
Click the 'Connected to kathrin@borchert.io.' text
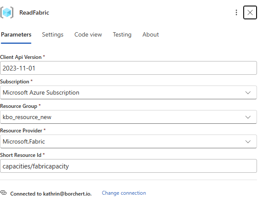pyautogui.click(x=51, y=194)
